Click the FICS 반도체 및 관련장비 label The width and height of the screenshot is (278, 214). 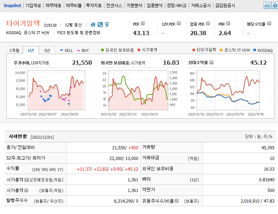coord(79,33)
